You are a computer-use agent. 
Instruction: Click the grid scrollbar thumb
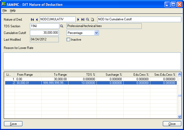[179, 96]
